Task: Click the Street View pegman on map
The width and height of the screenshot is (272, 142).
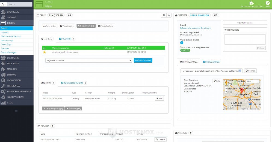Action: (x=226, y=83)
